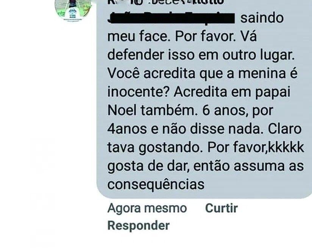
Task: Open the commenter's round profile picture
Action: tap(73, 10)
